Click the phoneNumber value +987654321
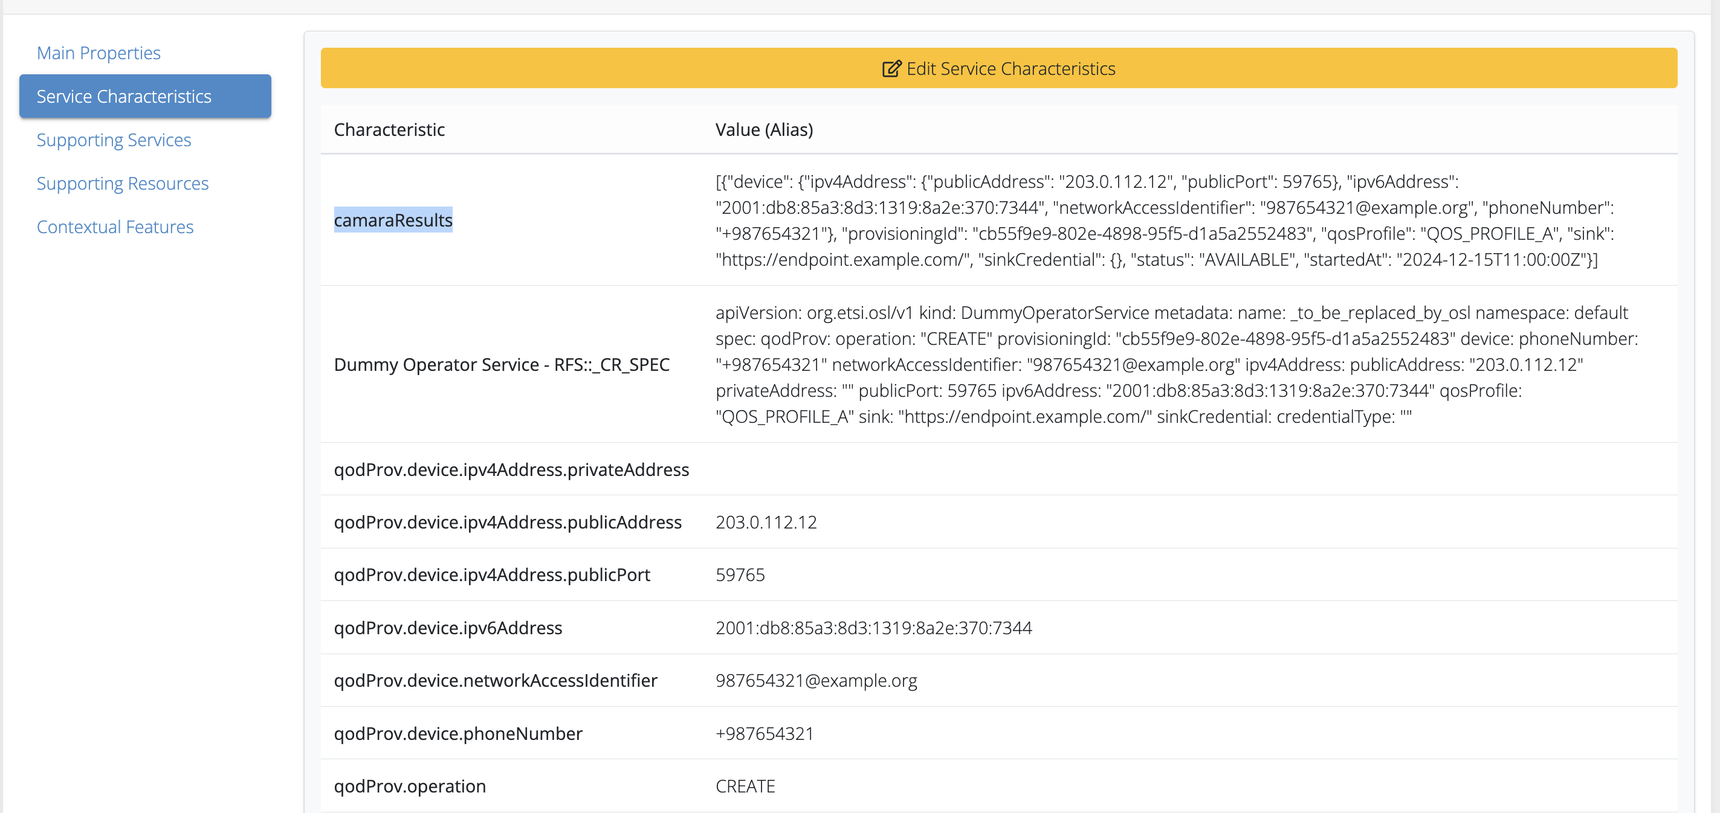 tap(765, 733)
